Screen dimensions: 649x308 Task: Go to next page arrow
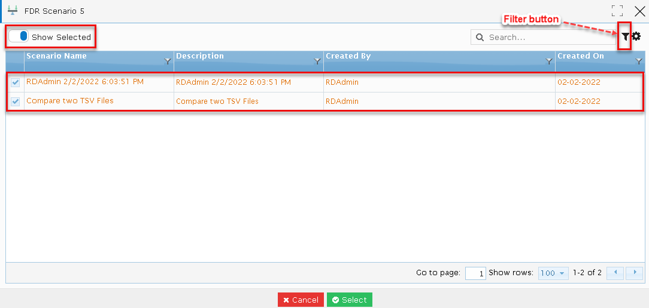click(x=635, y=273)
